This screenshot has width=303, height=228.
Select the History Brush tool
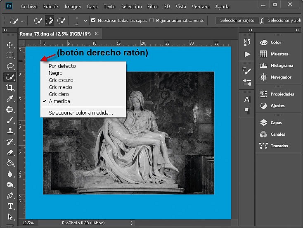pyautogui.click(x=9, y=142)
